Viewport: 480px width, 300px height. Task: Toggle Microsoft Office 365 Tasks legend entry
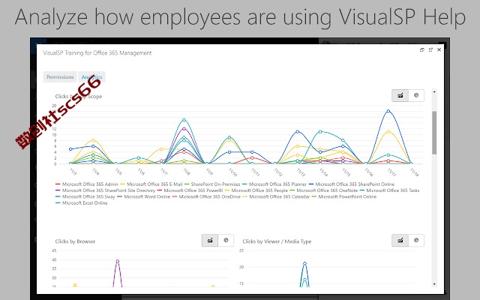click(389, 190)
